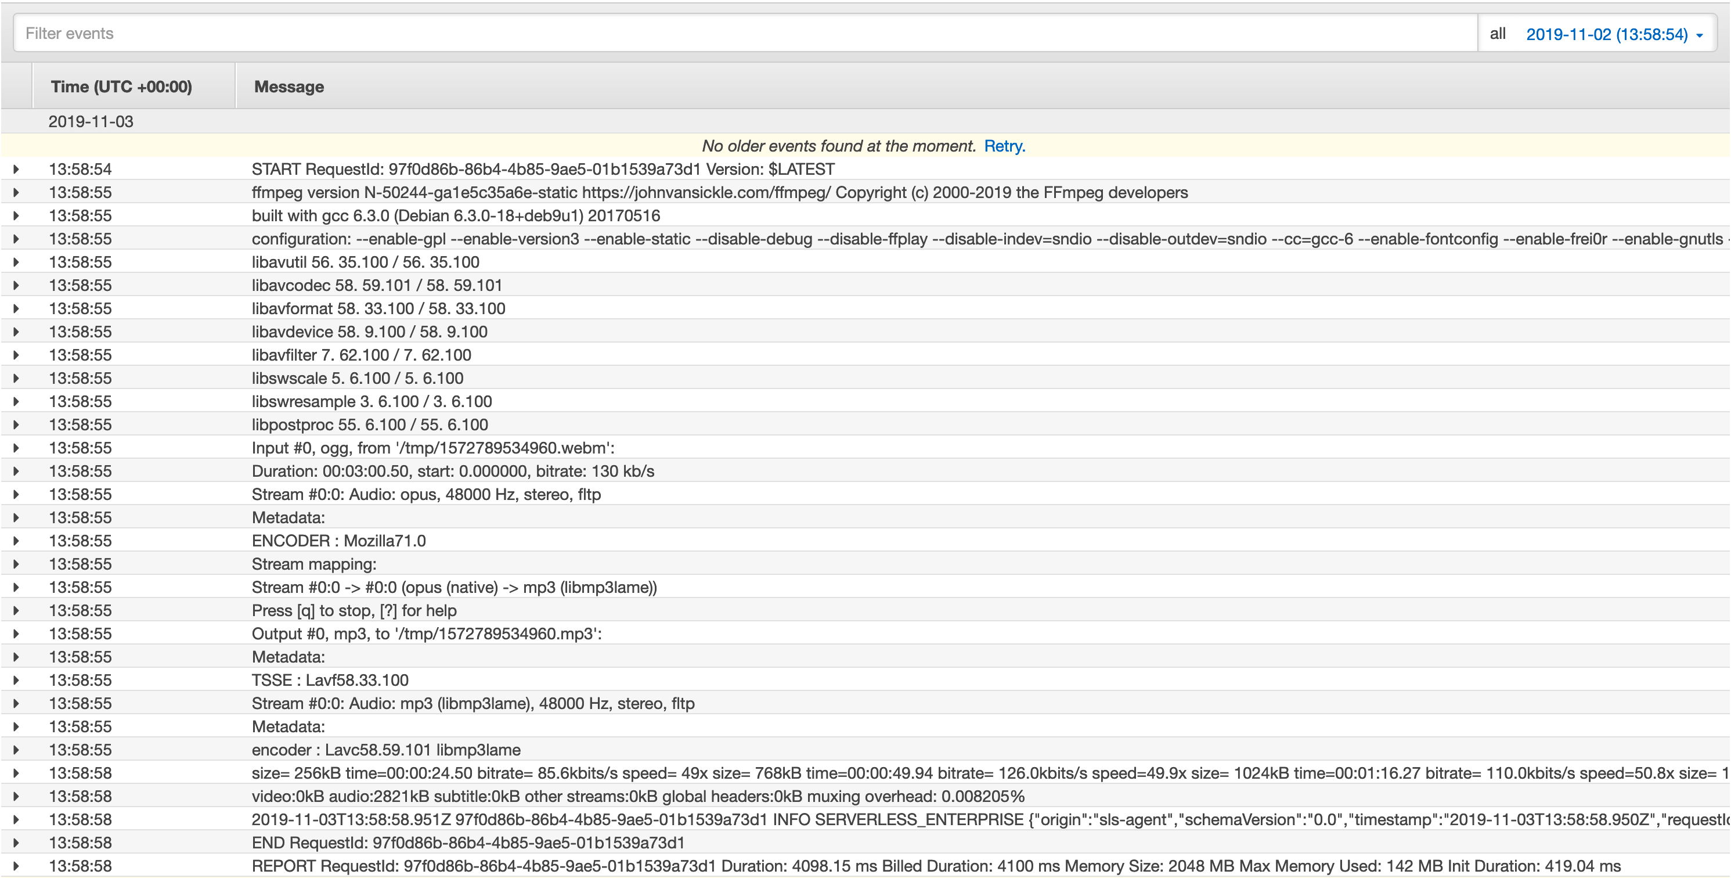Expand the SERVERLESS_ENTERPRISE INFO log entry
1731x878 pixels.
[16, 819]
